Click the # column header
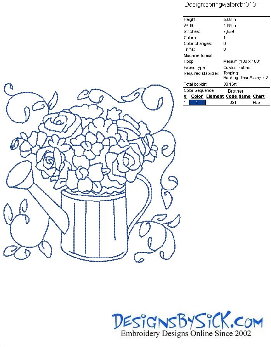 pyautogui.click(x=185, y=96)
